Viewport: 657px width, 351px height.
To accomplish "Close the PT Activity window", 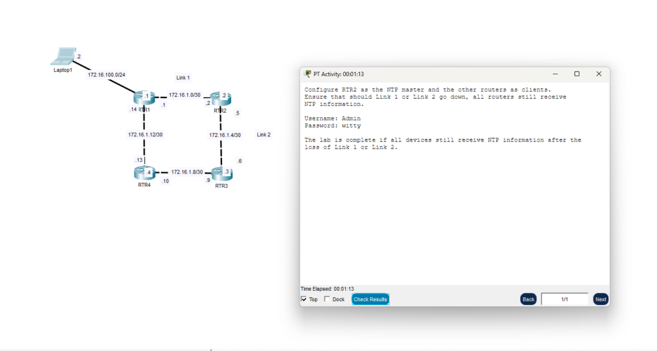I will click(x=599, y=74).
